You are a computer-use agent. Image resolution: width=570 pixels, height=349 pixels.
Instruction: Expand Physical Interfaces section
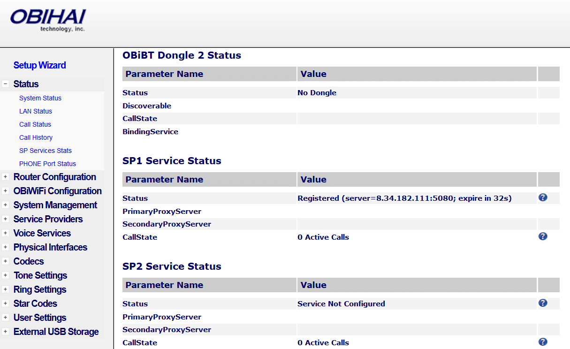6,247
